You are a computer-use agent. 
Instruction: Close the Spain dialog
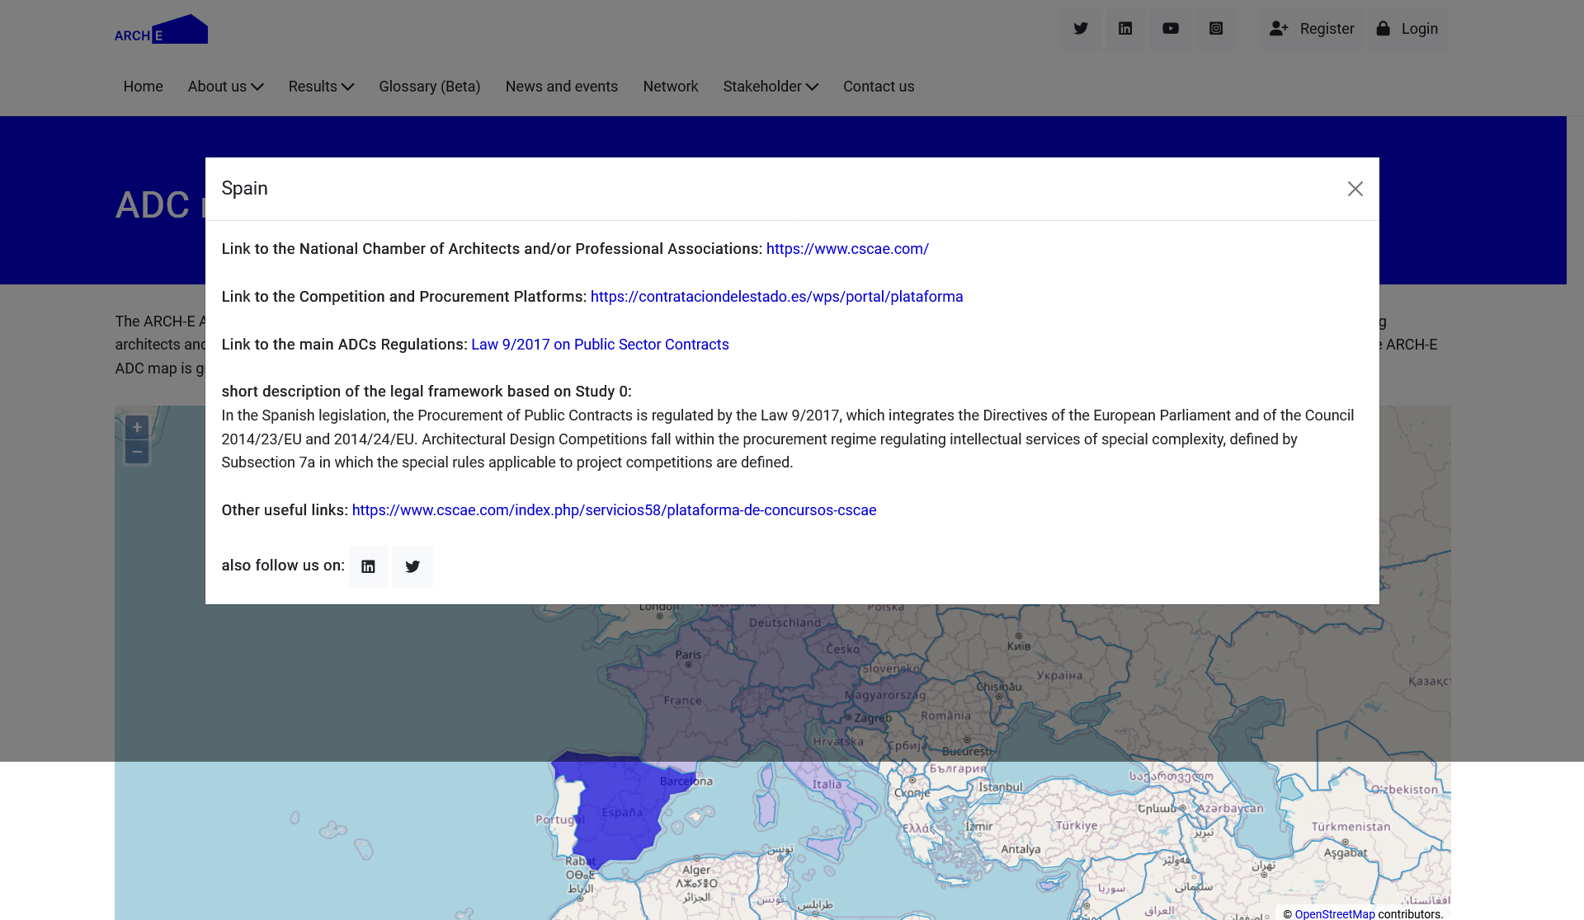pyautogui.click(x=1355, y=189)
